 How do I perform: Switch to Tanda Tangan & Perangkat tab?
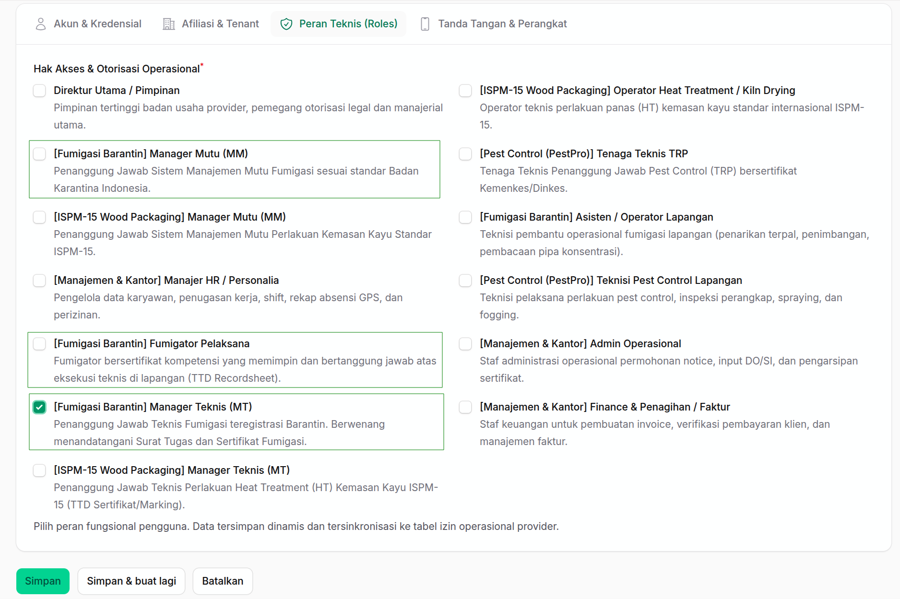(x=493, y=24)
